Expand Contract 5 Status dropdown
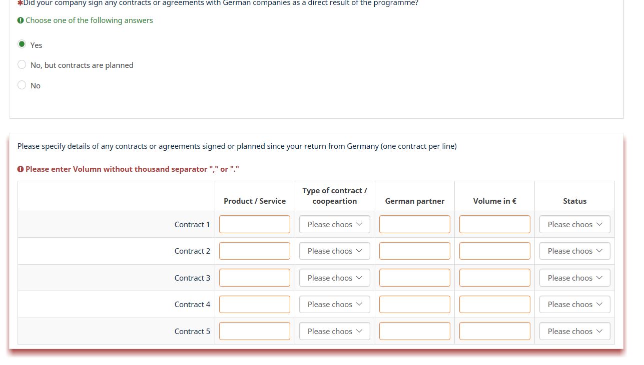 coord(574,331)
